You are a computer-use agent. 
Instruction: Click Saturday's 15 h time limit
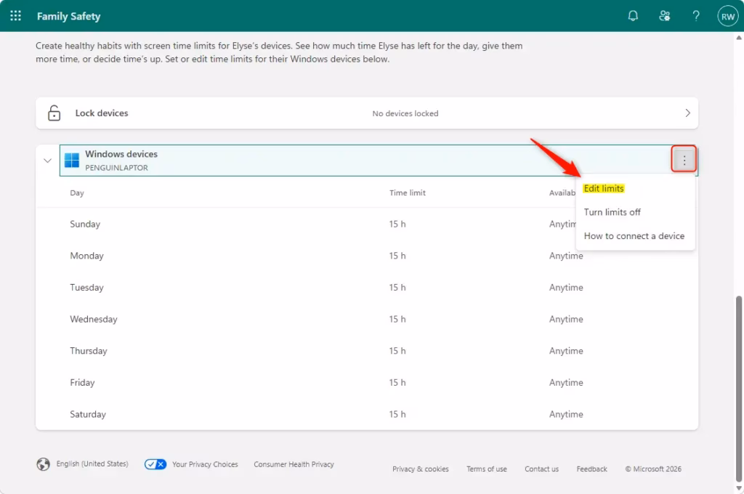[397, 414]
